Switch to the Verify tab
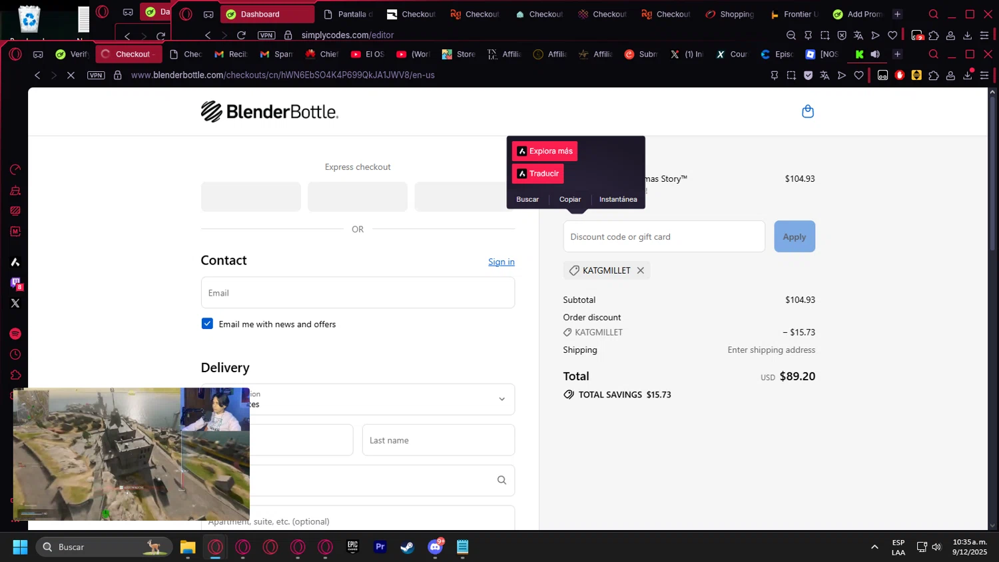This screenshot has height=562, width=999. pyautogui.click(x=72, y=54)
